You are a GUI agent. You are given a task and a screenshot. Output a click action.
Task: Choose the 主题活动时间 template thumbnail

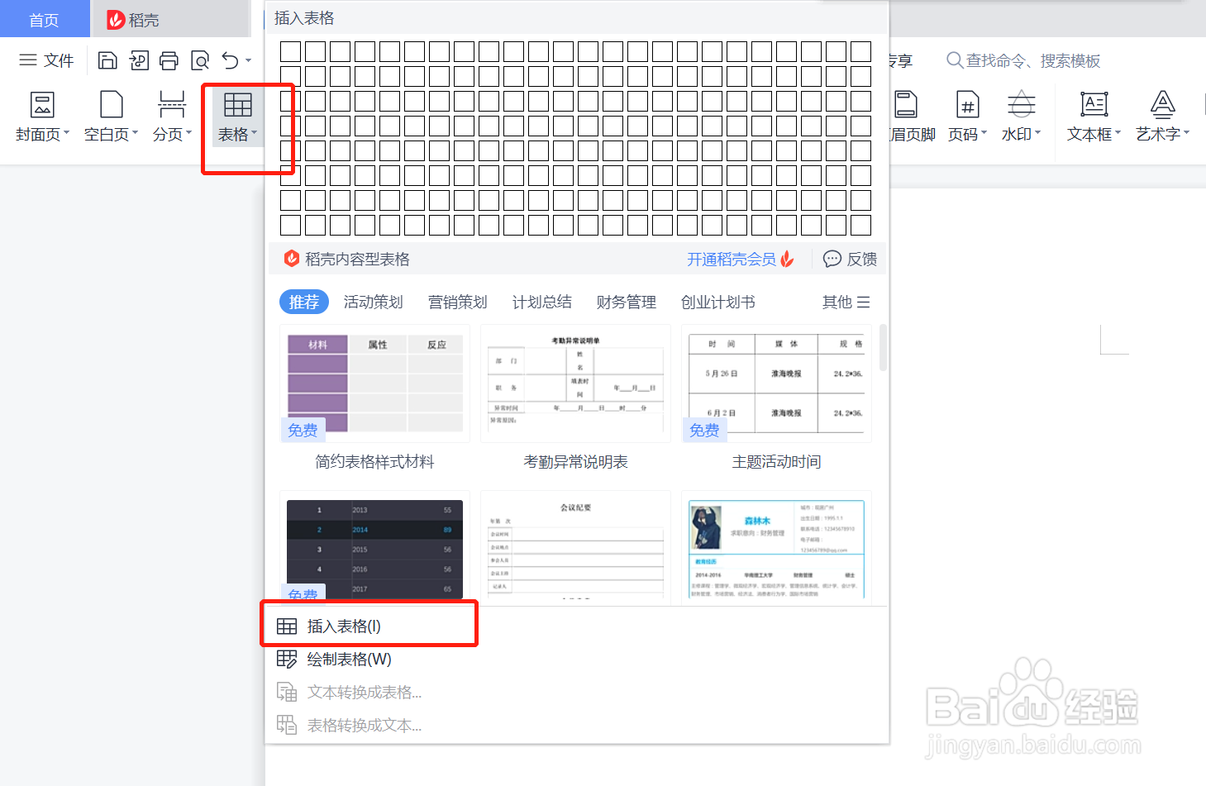click(776, 383)
